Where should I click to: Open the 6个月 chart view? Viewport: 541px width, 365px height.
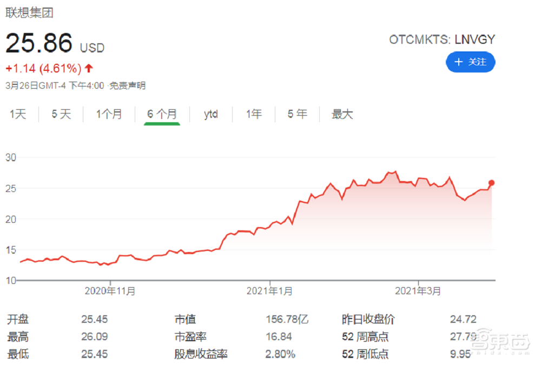(161, 114)
